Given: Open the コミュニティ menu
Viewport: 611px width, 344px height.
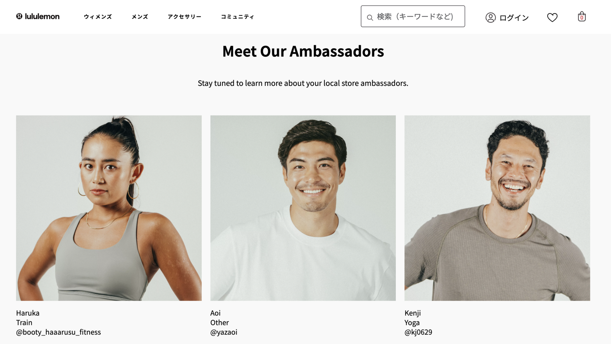Looking at the screenshot, I should tap(237, 17).
